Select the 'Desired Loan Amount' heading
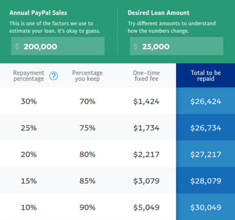235x220 pixels. (159, 13)
